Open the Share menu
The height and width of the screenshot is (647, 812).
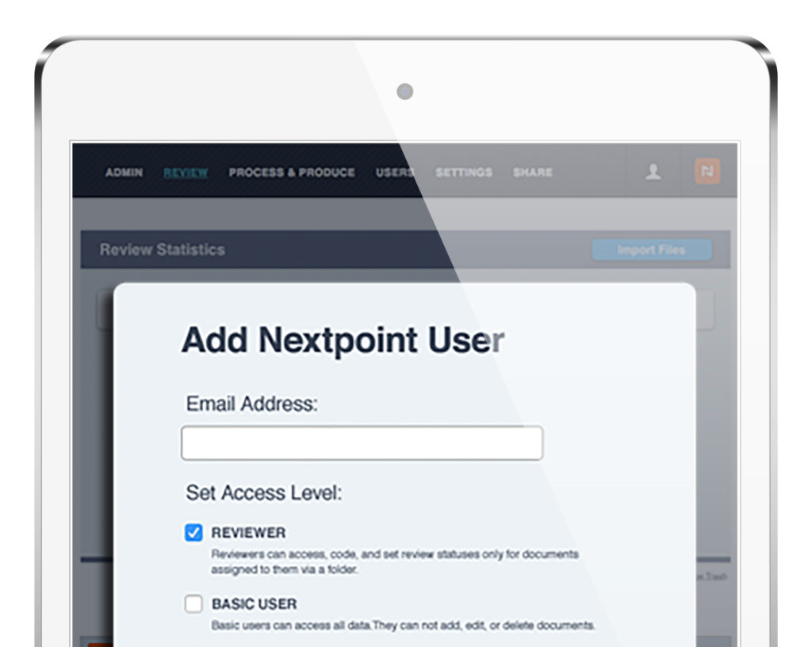click(x=532, y=173)
